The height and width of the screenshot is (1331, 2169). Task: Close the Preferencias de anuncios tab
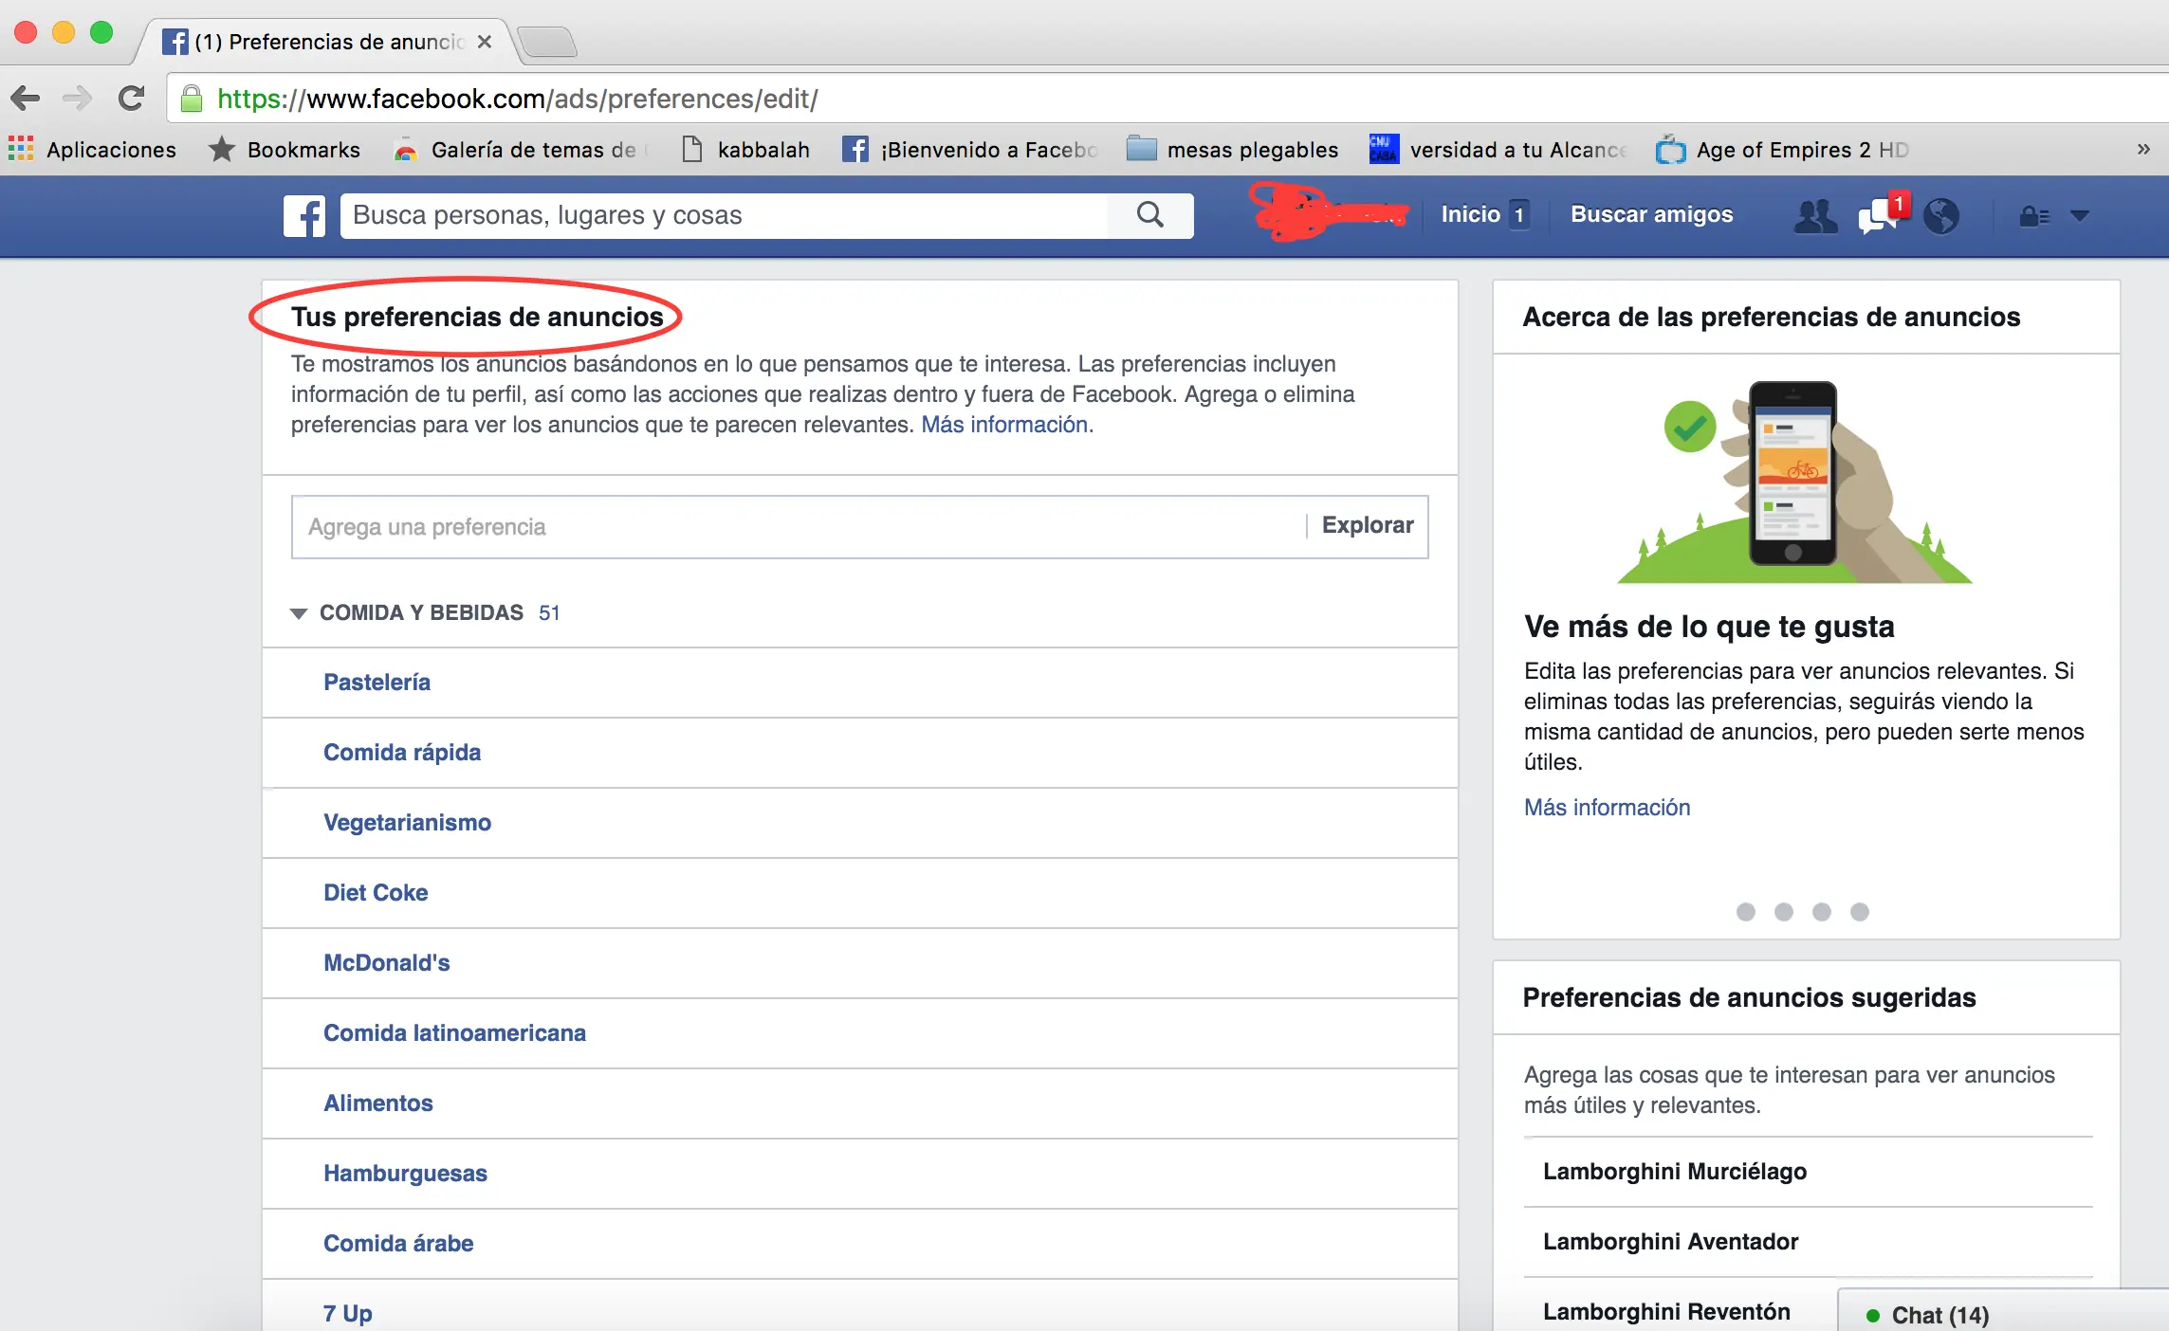(485, 42)
